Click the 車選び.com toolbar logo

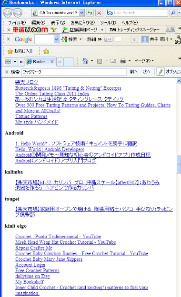(30, 30)
